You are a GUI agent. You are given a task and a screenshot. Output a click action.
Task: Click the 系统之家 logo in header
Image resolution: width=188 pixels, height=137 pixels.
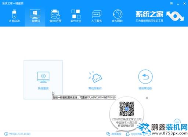tap(160, 16)
